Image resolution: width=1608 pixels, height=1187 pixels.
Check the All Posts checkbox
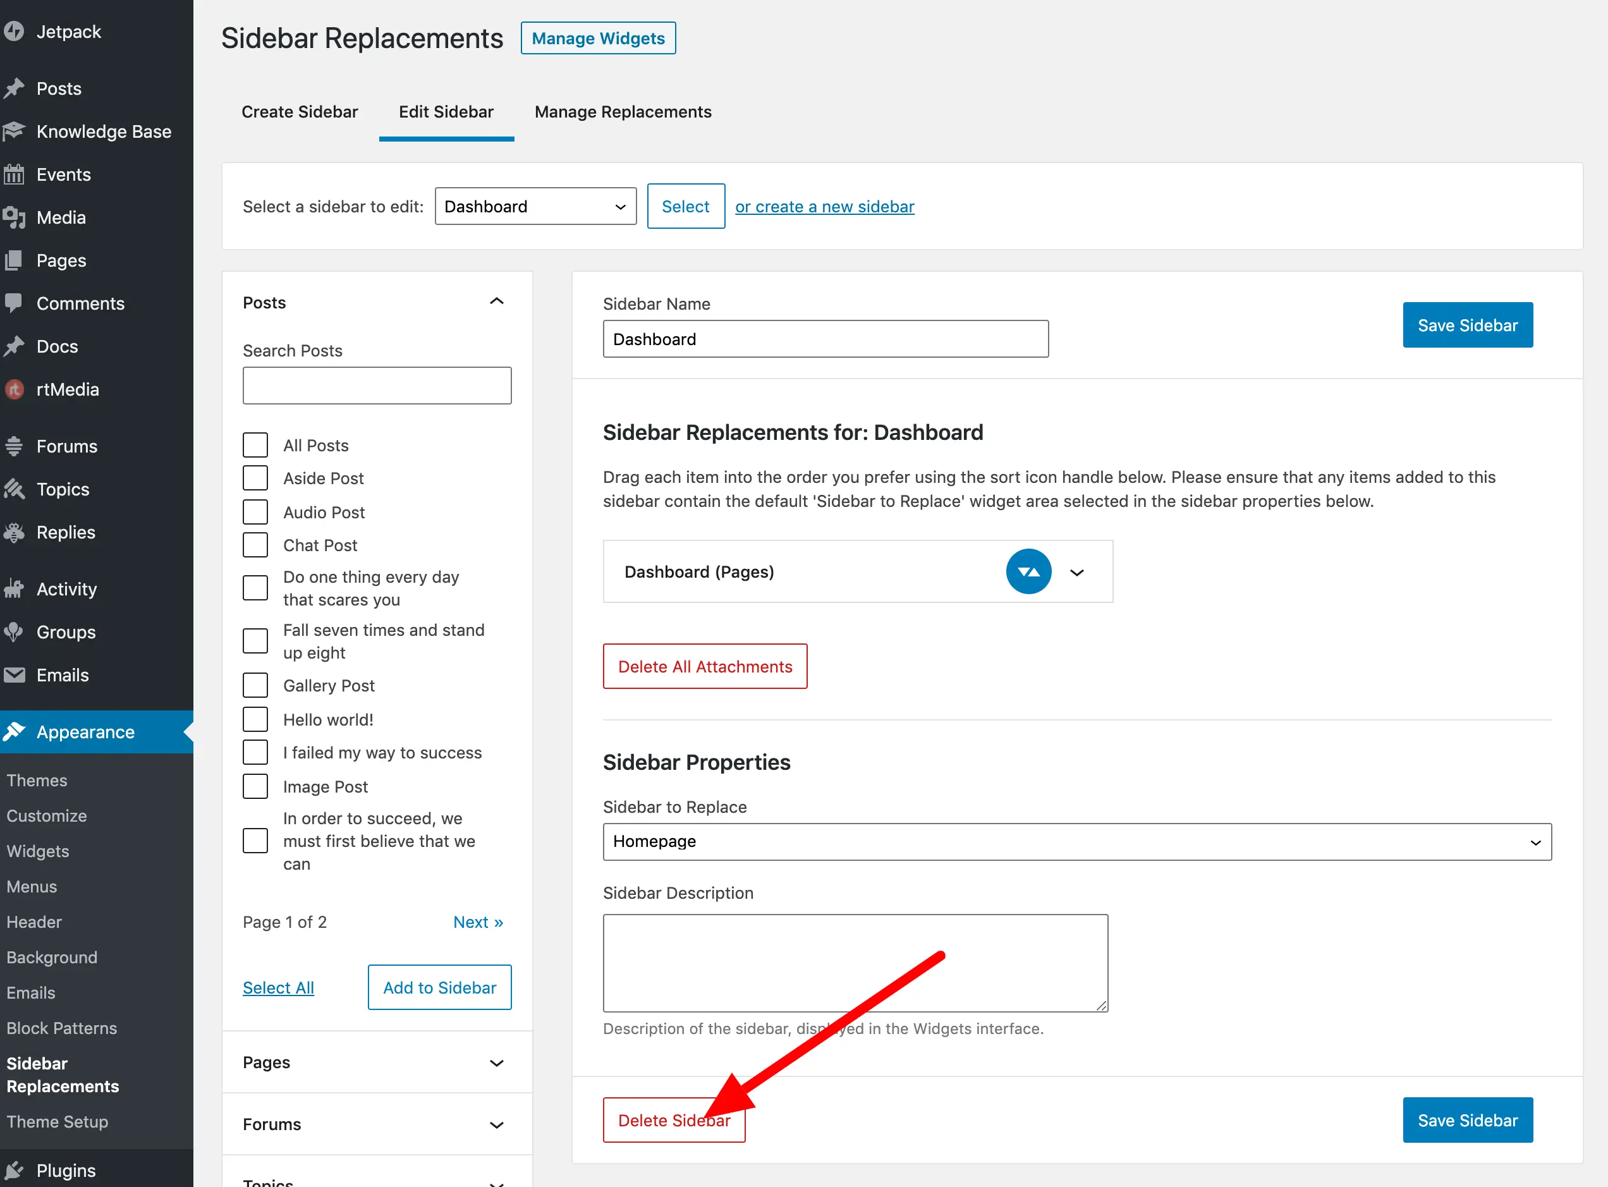coord(255,446)
